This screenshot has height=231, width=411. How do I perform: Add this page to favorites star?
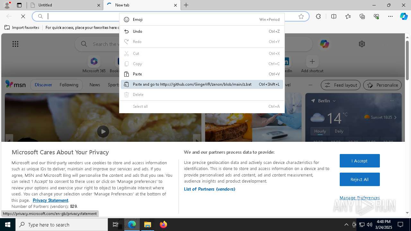tap(301, 16)
